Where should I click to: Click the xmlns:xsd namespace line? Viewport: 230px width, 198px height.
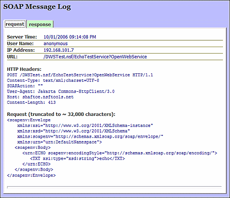tap(73, 131)
